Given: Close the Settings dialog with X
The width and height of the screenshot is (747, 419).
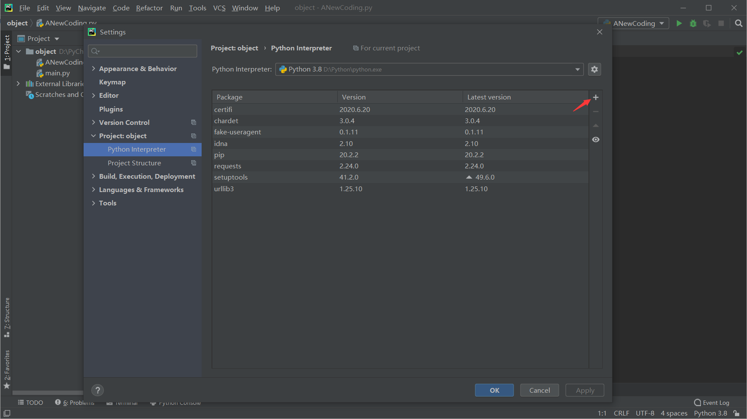Looking at the screenshot, I should (x=600, y=32).
